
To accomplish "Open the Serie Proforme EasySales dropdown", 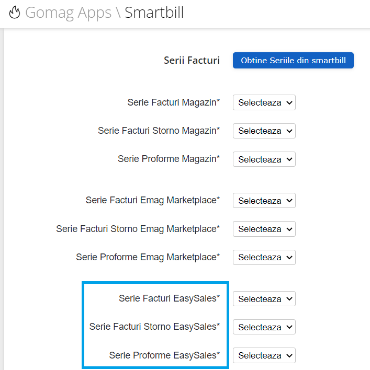I will (x=264, y=355).
